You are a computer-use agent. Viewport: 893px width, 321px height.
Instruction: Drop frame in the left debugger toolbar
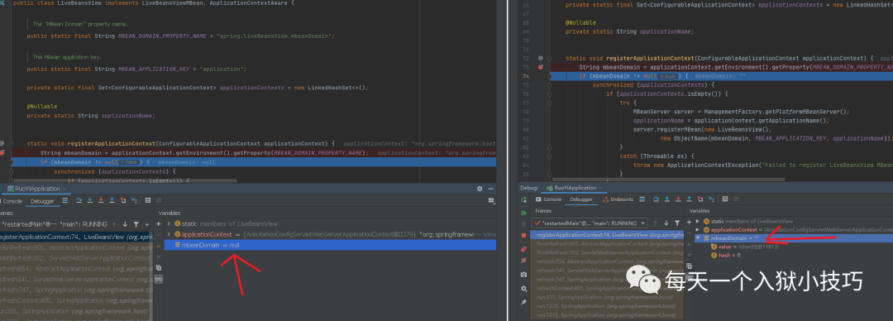click(x=123, y=200)
